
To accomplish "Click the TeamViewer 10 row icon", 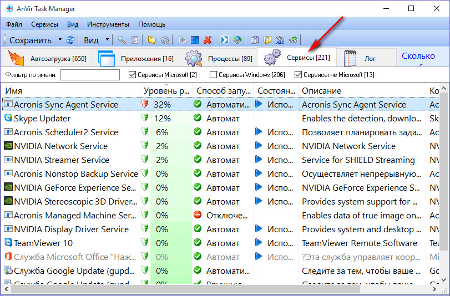I will tap(8, 243).
